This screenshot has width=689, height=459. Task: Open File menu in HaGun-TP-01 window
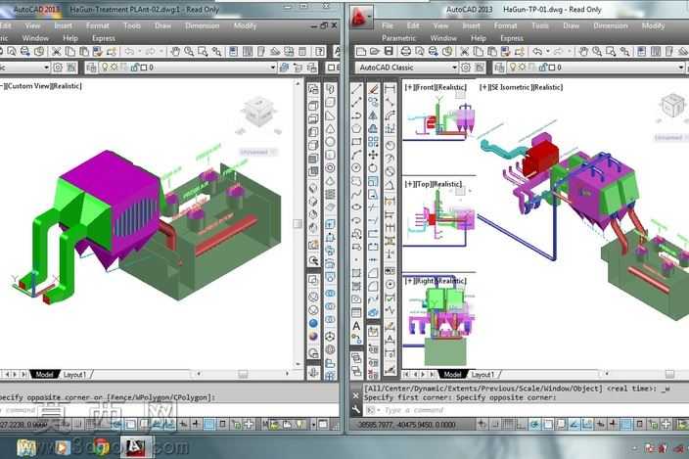pos(388,25)
